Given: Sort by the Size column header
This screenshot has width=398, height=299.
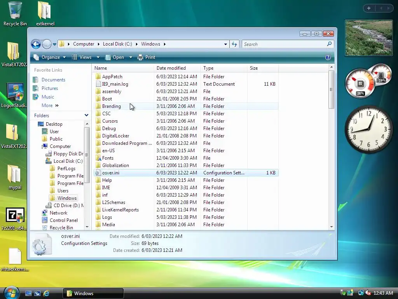Looking at the screenshot, I should click(263, 68).
